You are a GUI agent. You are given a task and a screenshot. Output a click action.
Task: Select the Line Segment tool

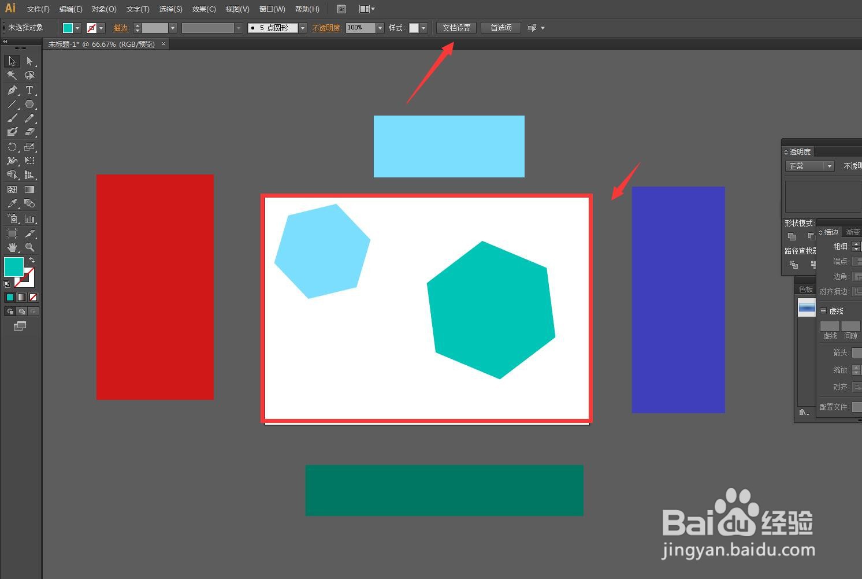(x=12, y=105)
